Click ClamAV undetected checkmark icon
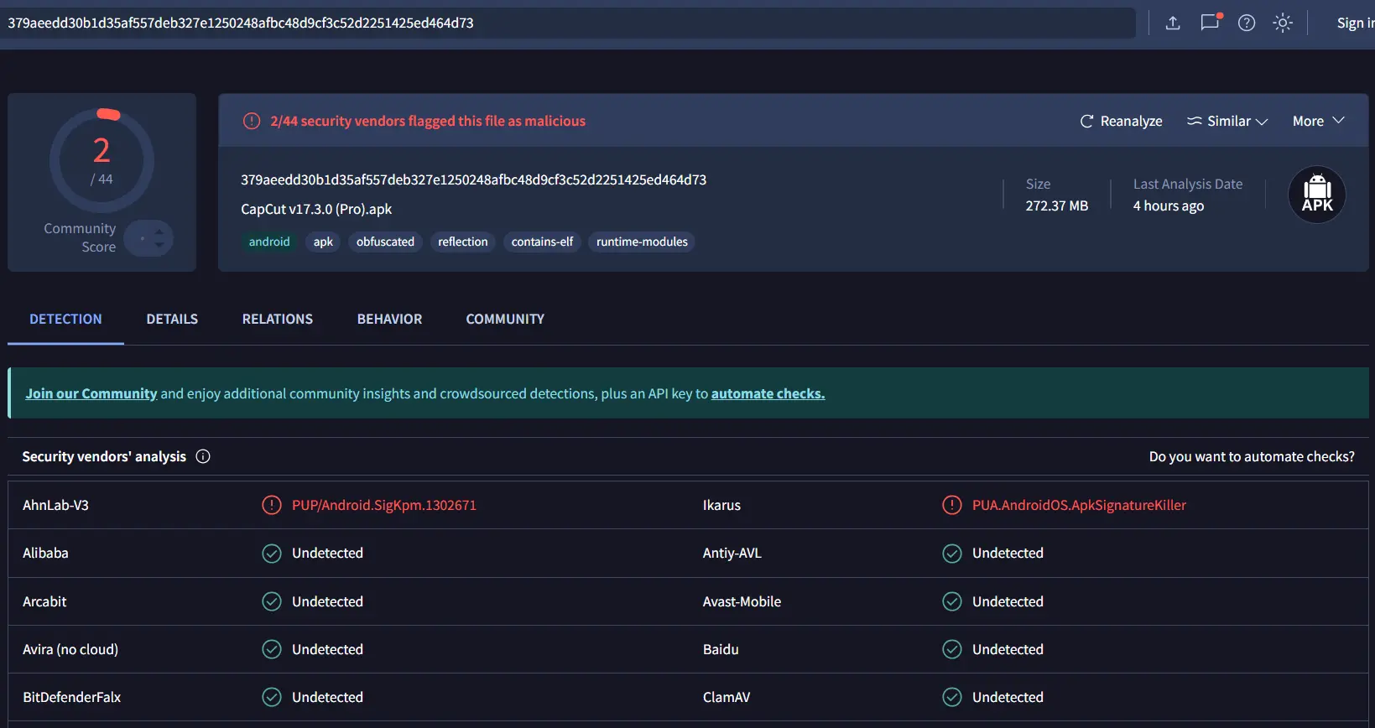Viewport: 1375px width, 728px height. point(951,697)
